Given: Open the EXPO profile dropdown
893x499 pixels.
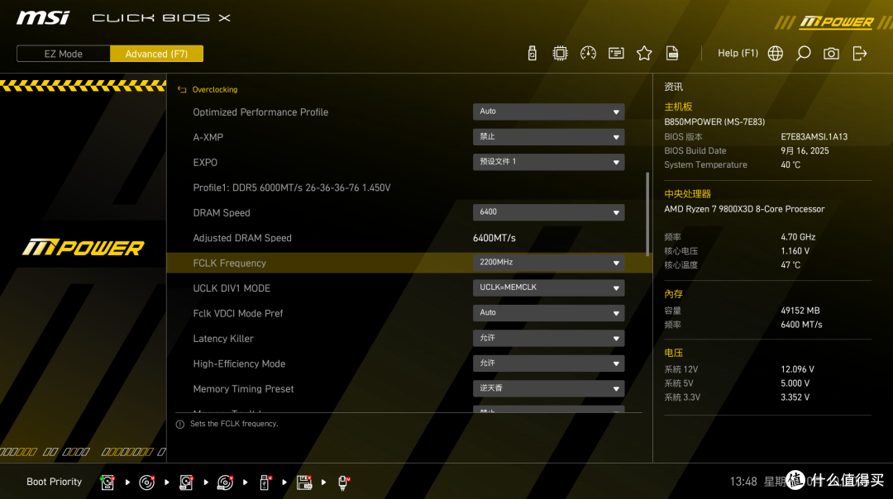Looking at the screenshot, I should coord(548,162).
